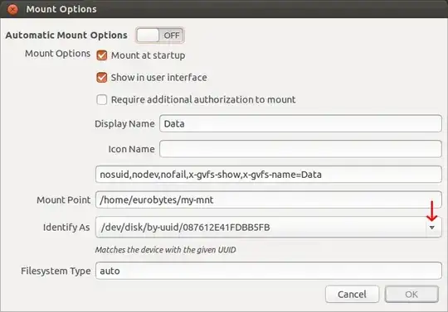Click the Mount Point label
This screenshot has height=312, width=448.
63,200
